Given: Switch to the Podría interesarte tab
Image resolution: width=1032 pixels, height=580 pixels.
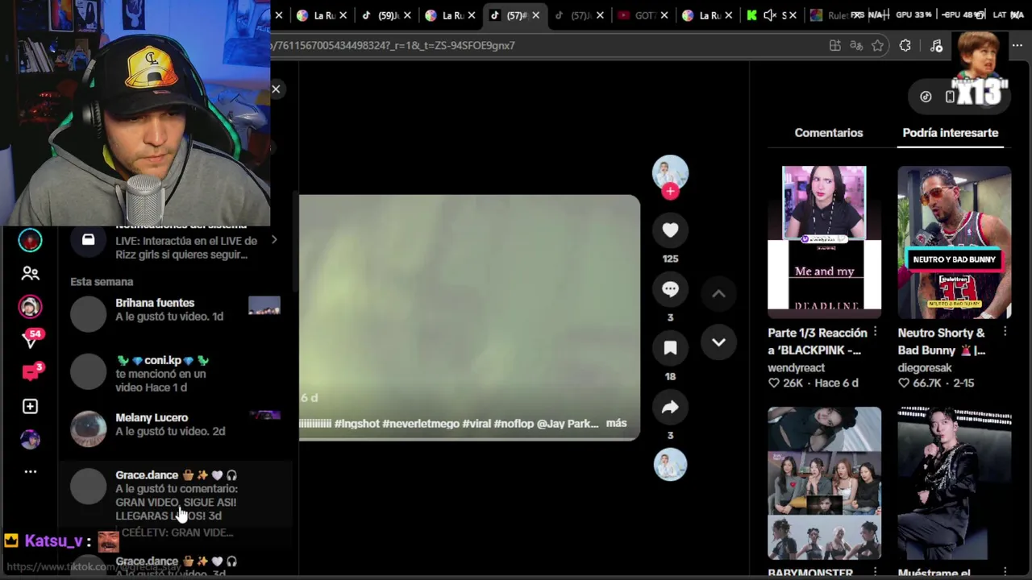Looking at the screenshot, I should tap(951, 133).
